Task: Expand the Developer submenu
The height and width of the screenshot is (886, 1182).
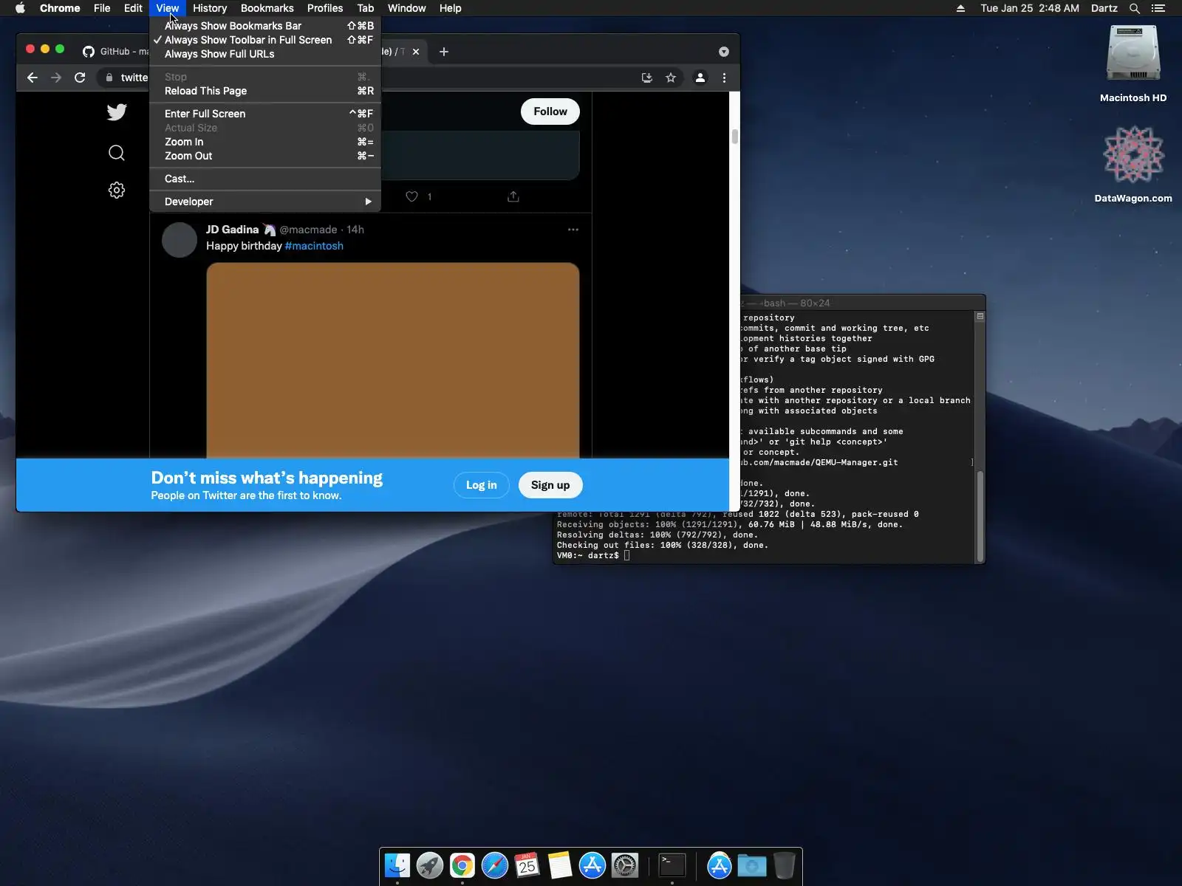Action: [265, 202]
